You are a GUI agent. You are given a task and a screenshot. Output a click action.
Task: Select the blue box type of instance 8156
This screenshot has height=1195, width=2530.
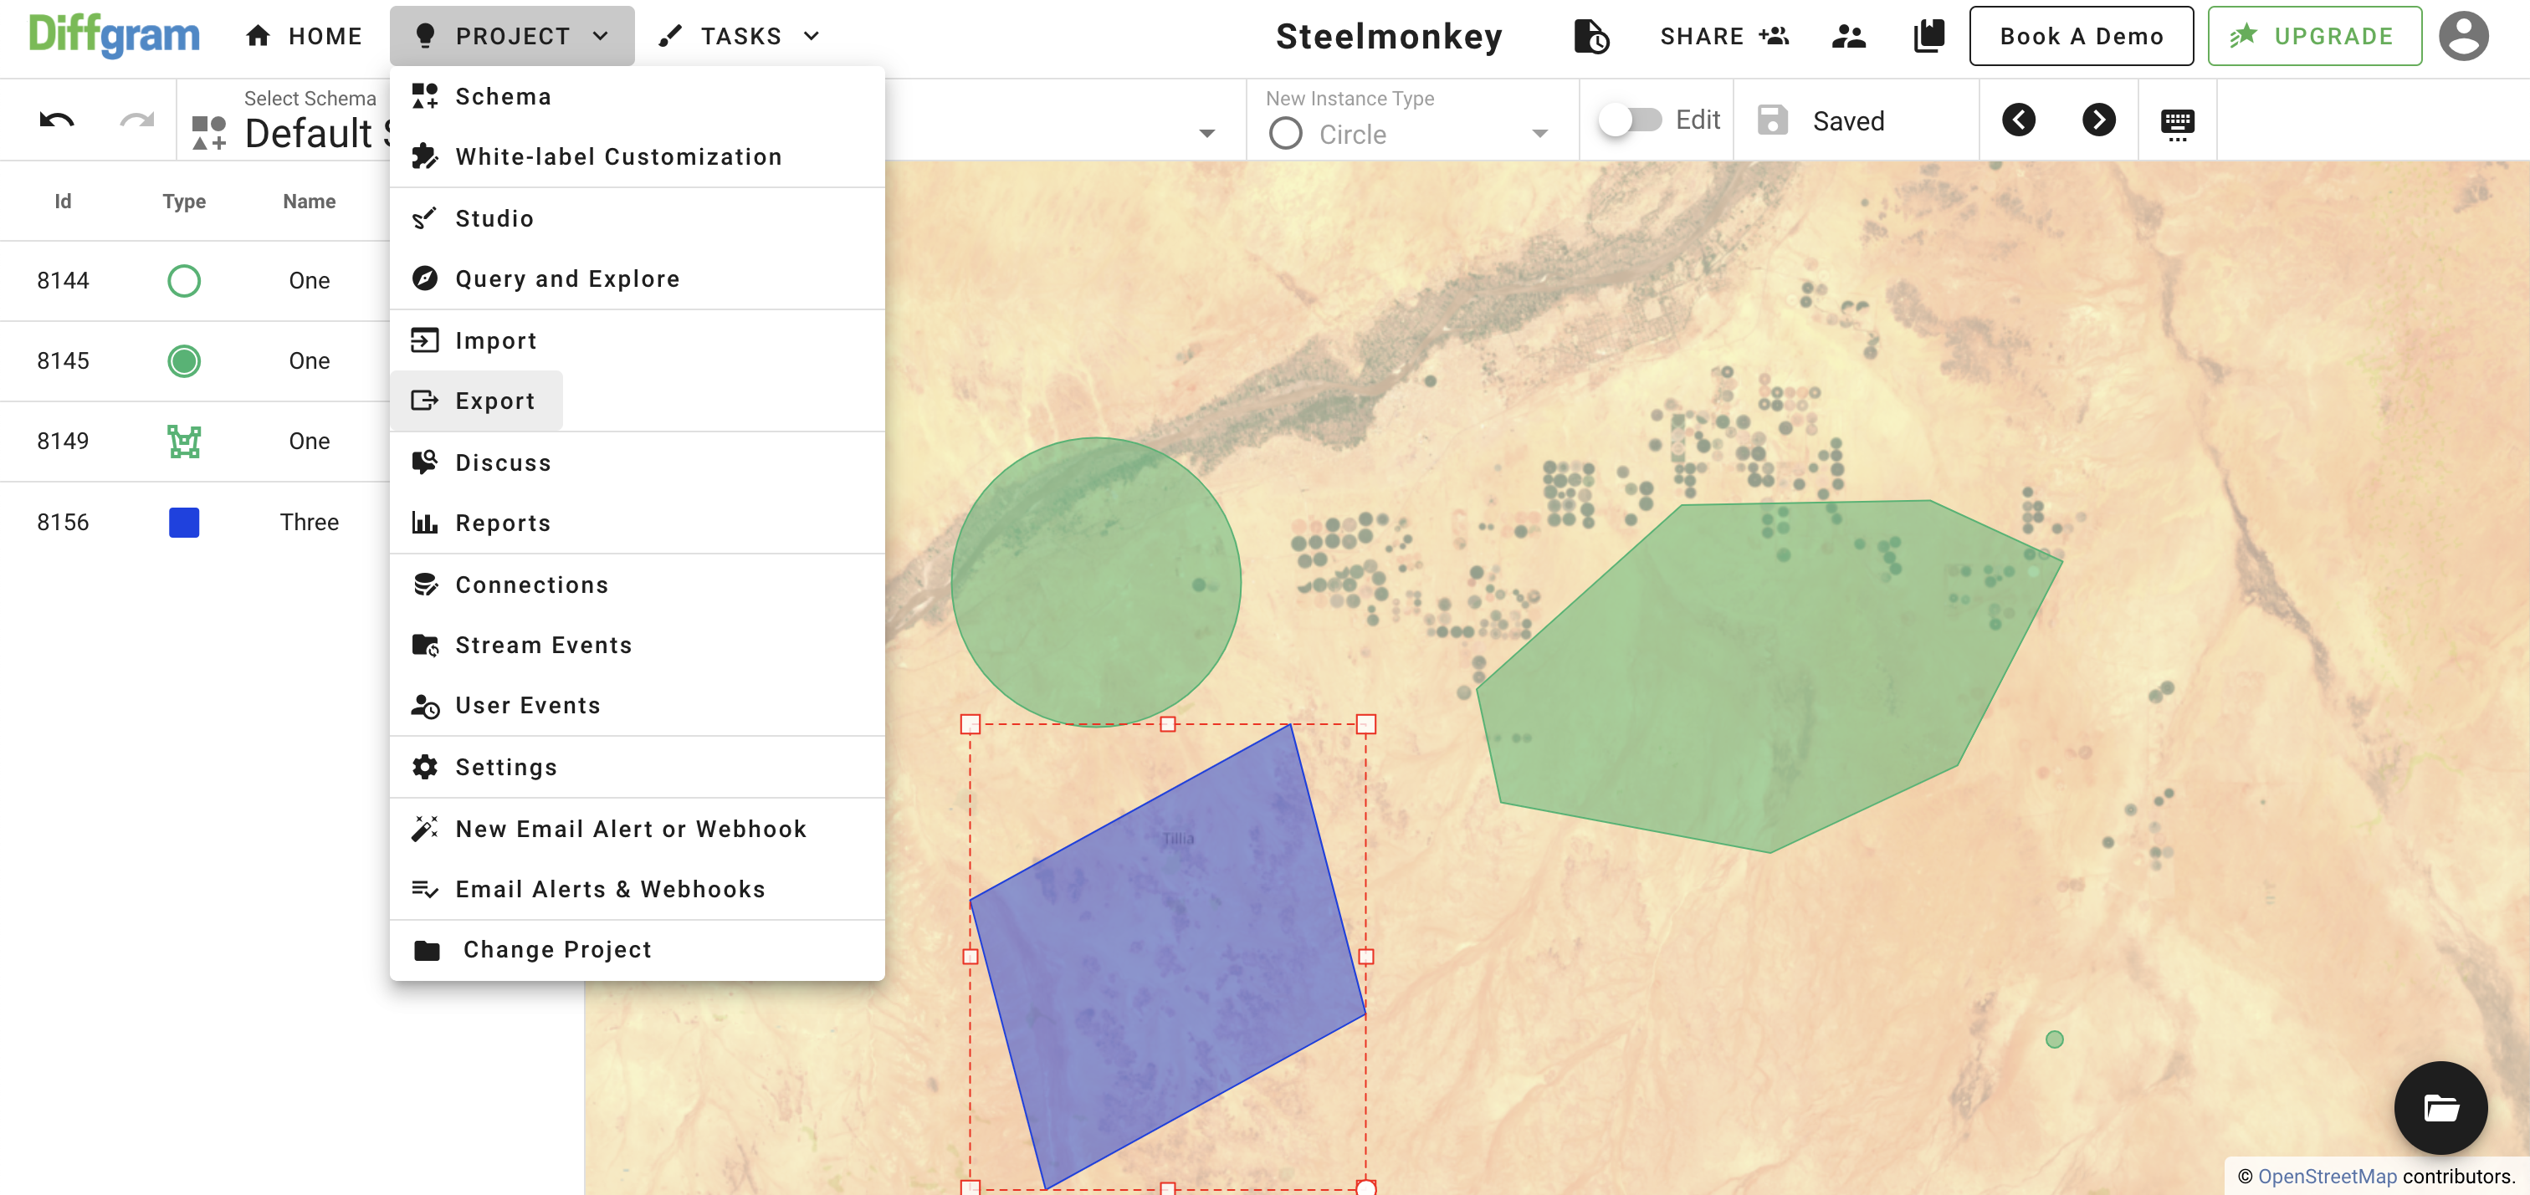(184, 523)
